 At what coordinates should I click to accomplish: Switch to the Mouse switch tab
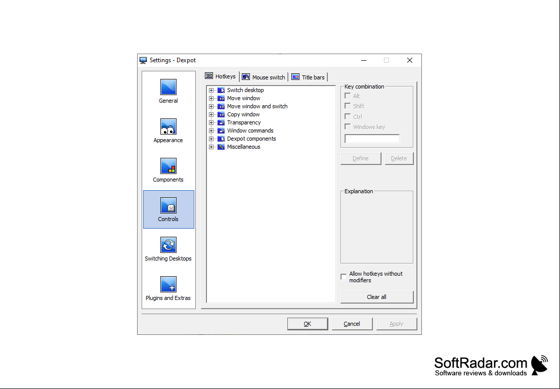(x=264, y=77)
